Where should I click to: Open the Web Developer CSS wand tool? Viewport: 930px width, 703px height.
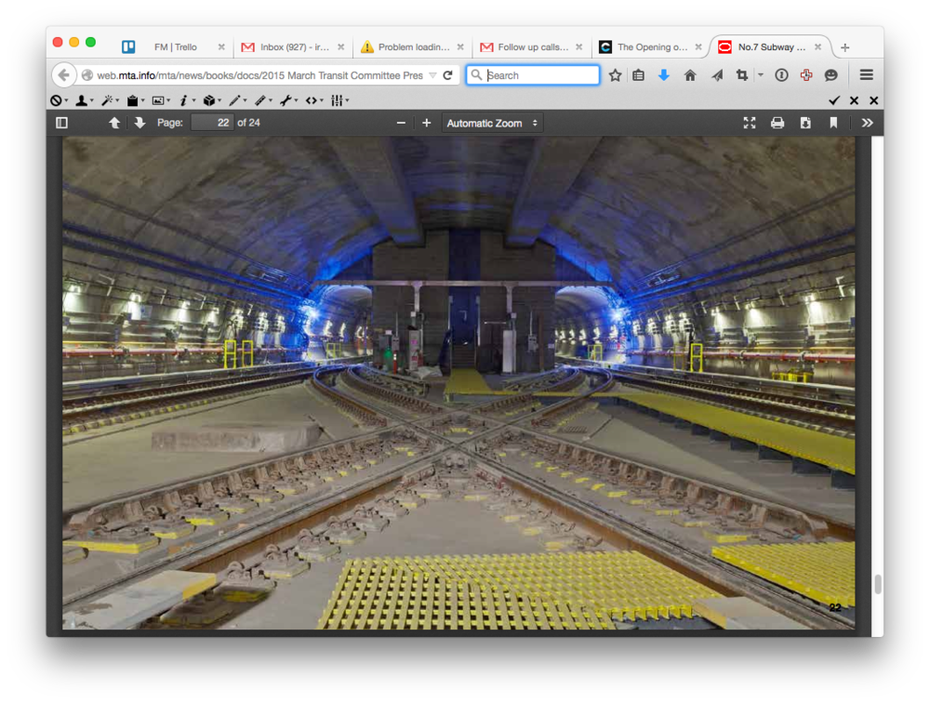[x=109, y=99]
